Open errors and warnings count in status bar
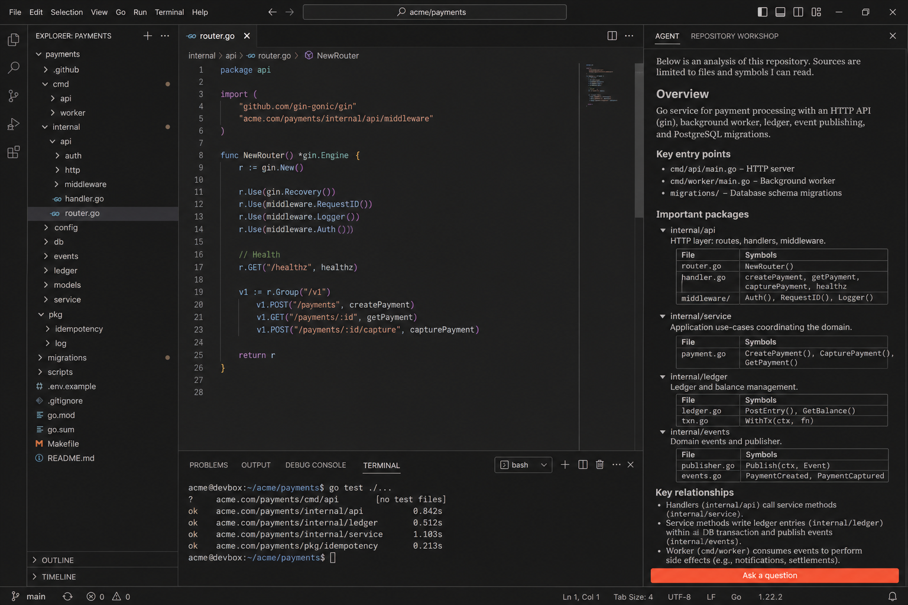 (108, 597)
